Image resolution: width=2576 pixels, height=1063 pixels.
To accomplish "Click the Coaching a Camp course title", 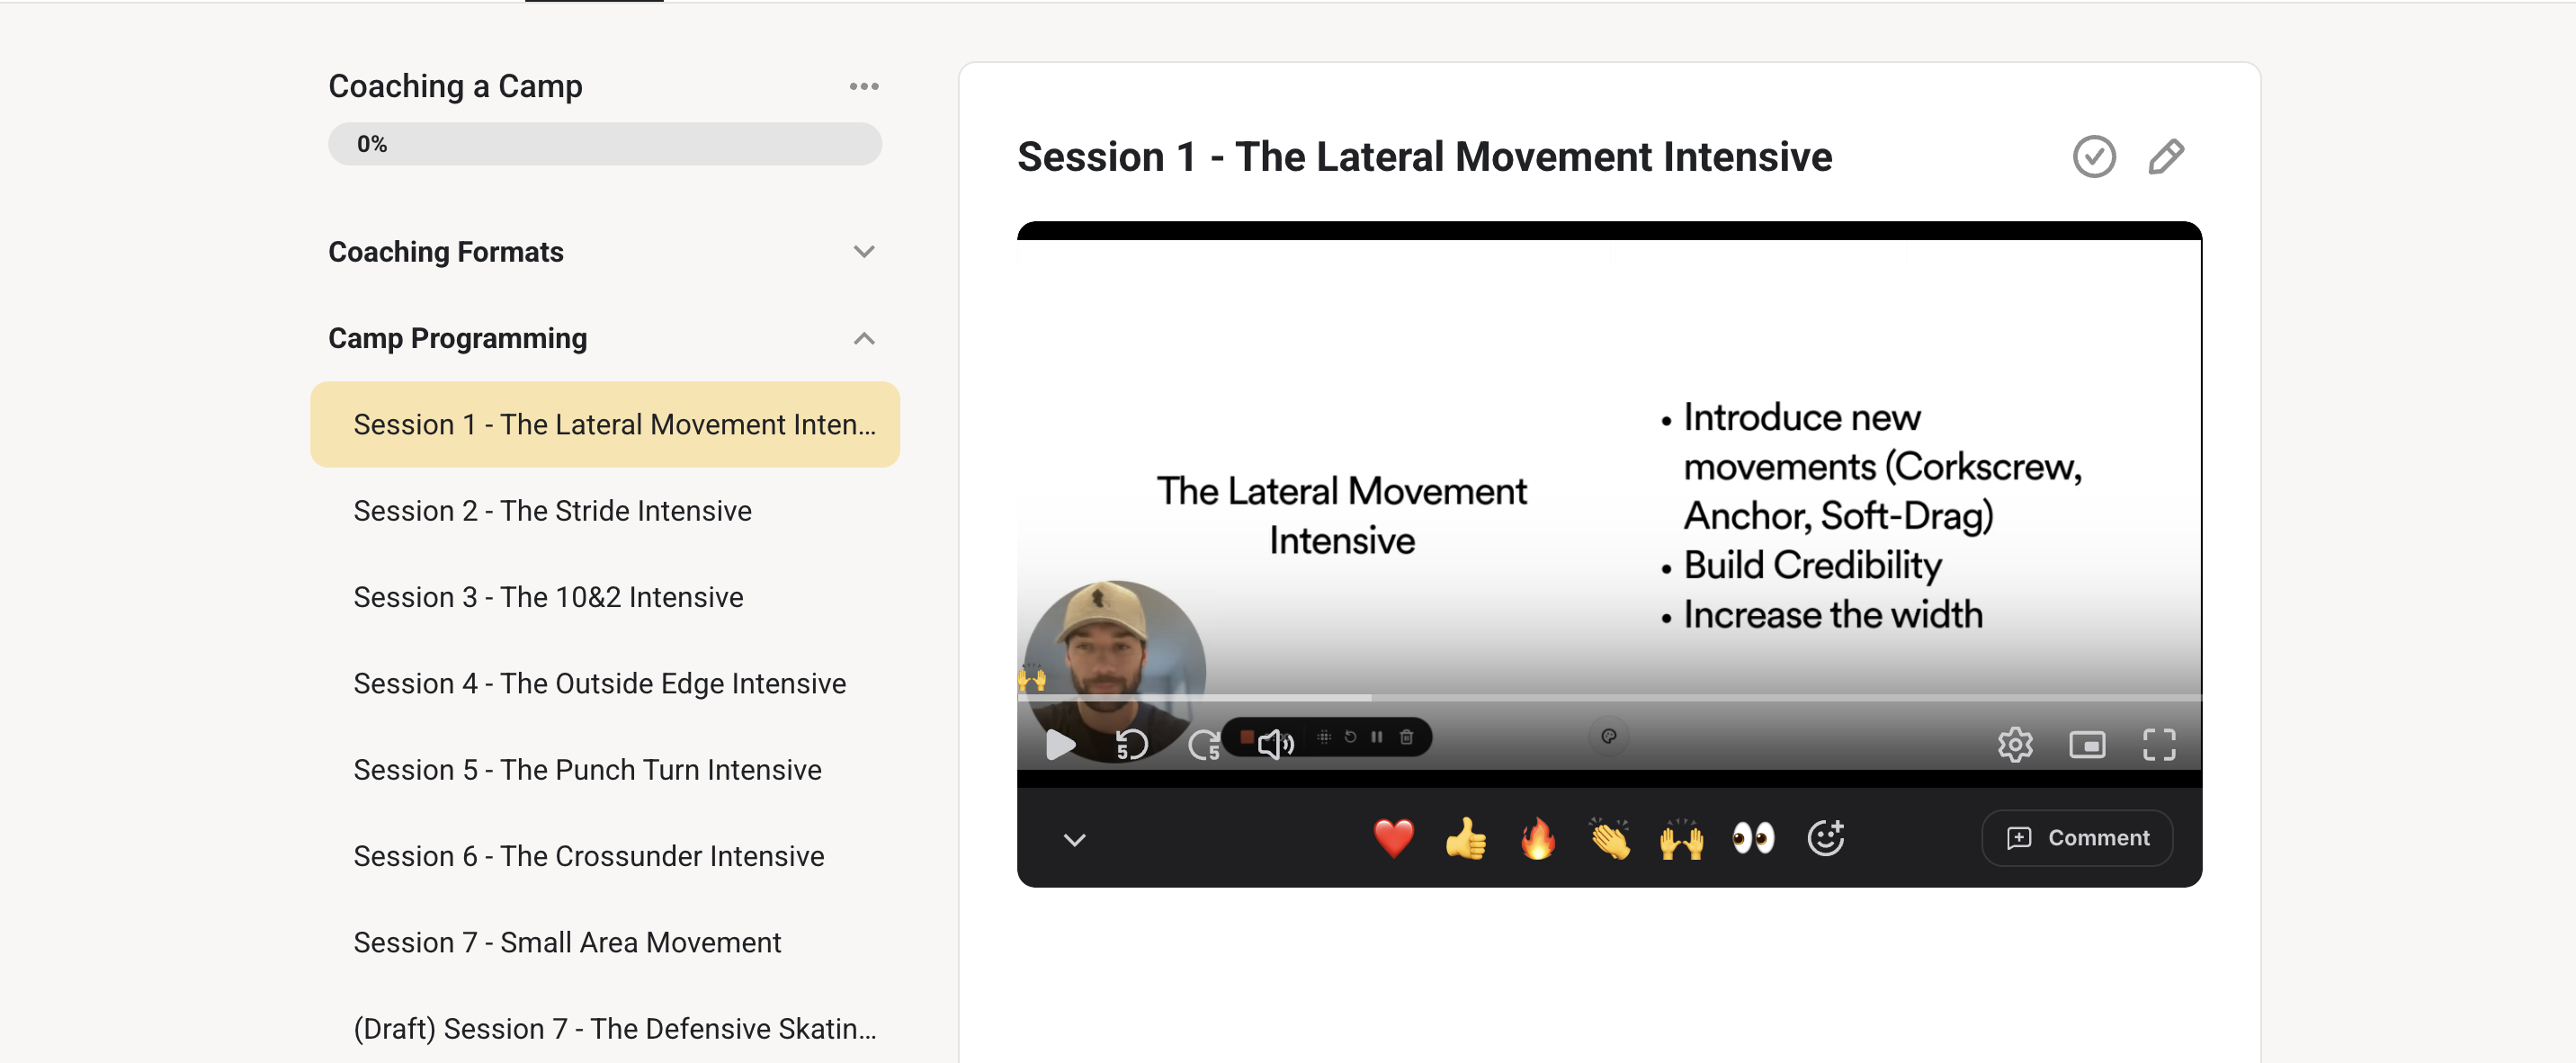I will tap(456, 87).
